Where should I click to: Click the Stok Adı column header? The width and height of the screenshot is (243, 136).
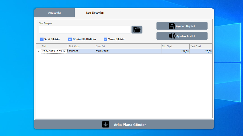(x=128, y=46)
